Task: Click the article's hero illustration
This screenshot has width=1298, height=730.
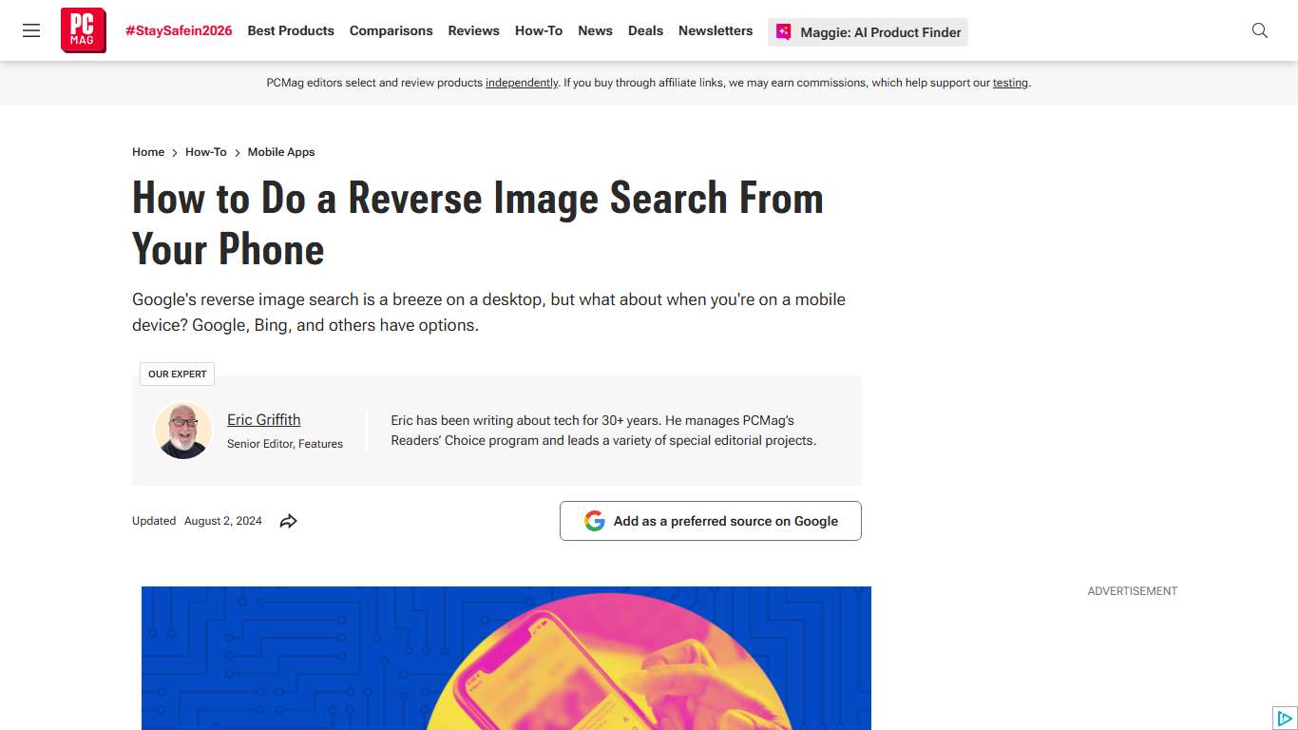Action: (x=506, y=658)
